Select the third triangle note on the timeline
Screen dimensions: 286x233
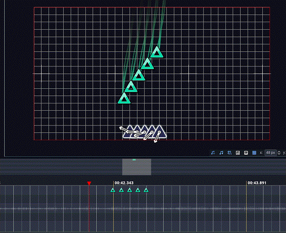pyautogui.click(x=130, y=190)
